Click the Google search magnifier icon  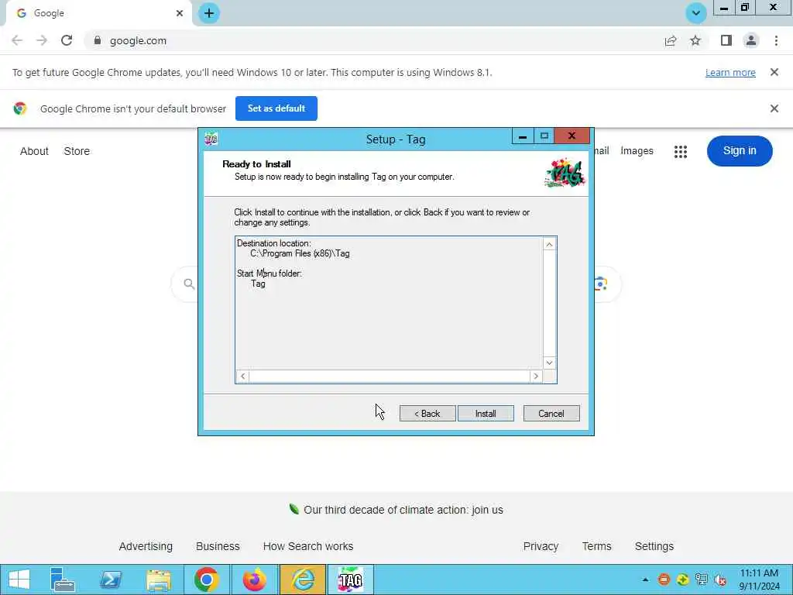coord(189,284)
